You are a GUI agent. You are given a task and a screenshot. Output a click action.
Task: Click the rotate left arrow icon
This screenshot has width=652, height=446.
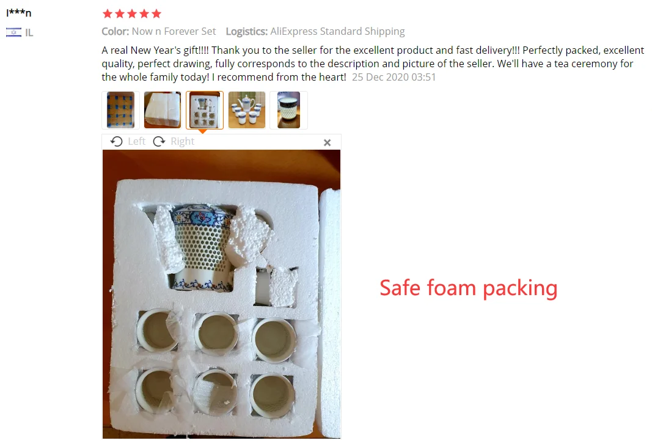(117, 142)
